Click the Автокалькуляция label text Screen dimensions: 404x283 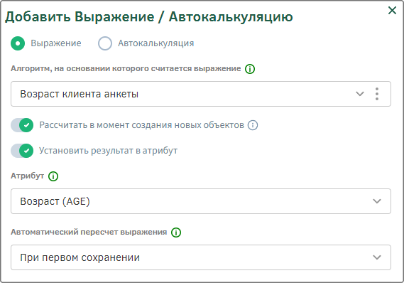point(156,43)
